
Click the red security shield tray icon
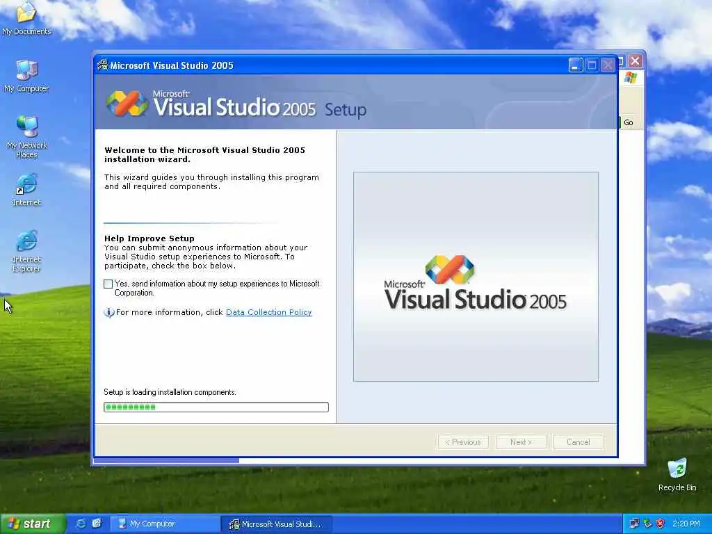tap(661, 524)
